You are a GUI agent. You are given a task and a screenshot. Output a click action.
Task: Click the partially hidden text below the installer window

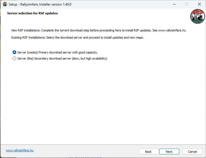[84, 157]
